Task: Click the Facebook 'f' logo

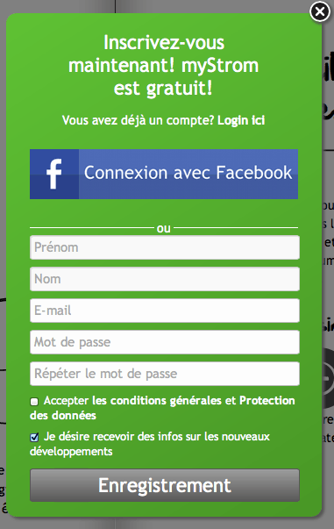Action: coord(54,174)
